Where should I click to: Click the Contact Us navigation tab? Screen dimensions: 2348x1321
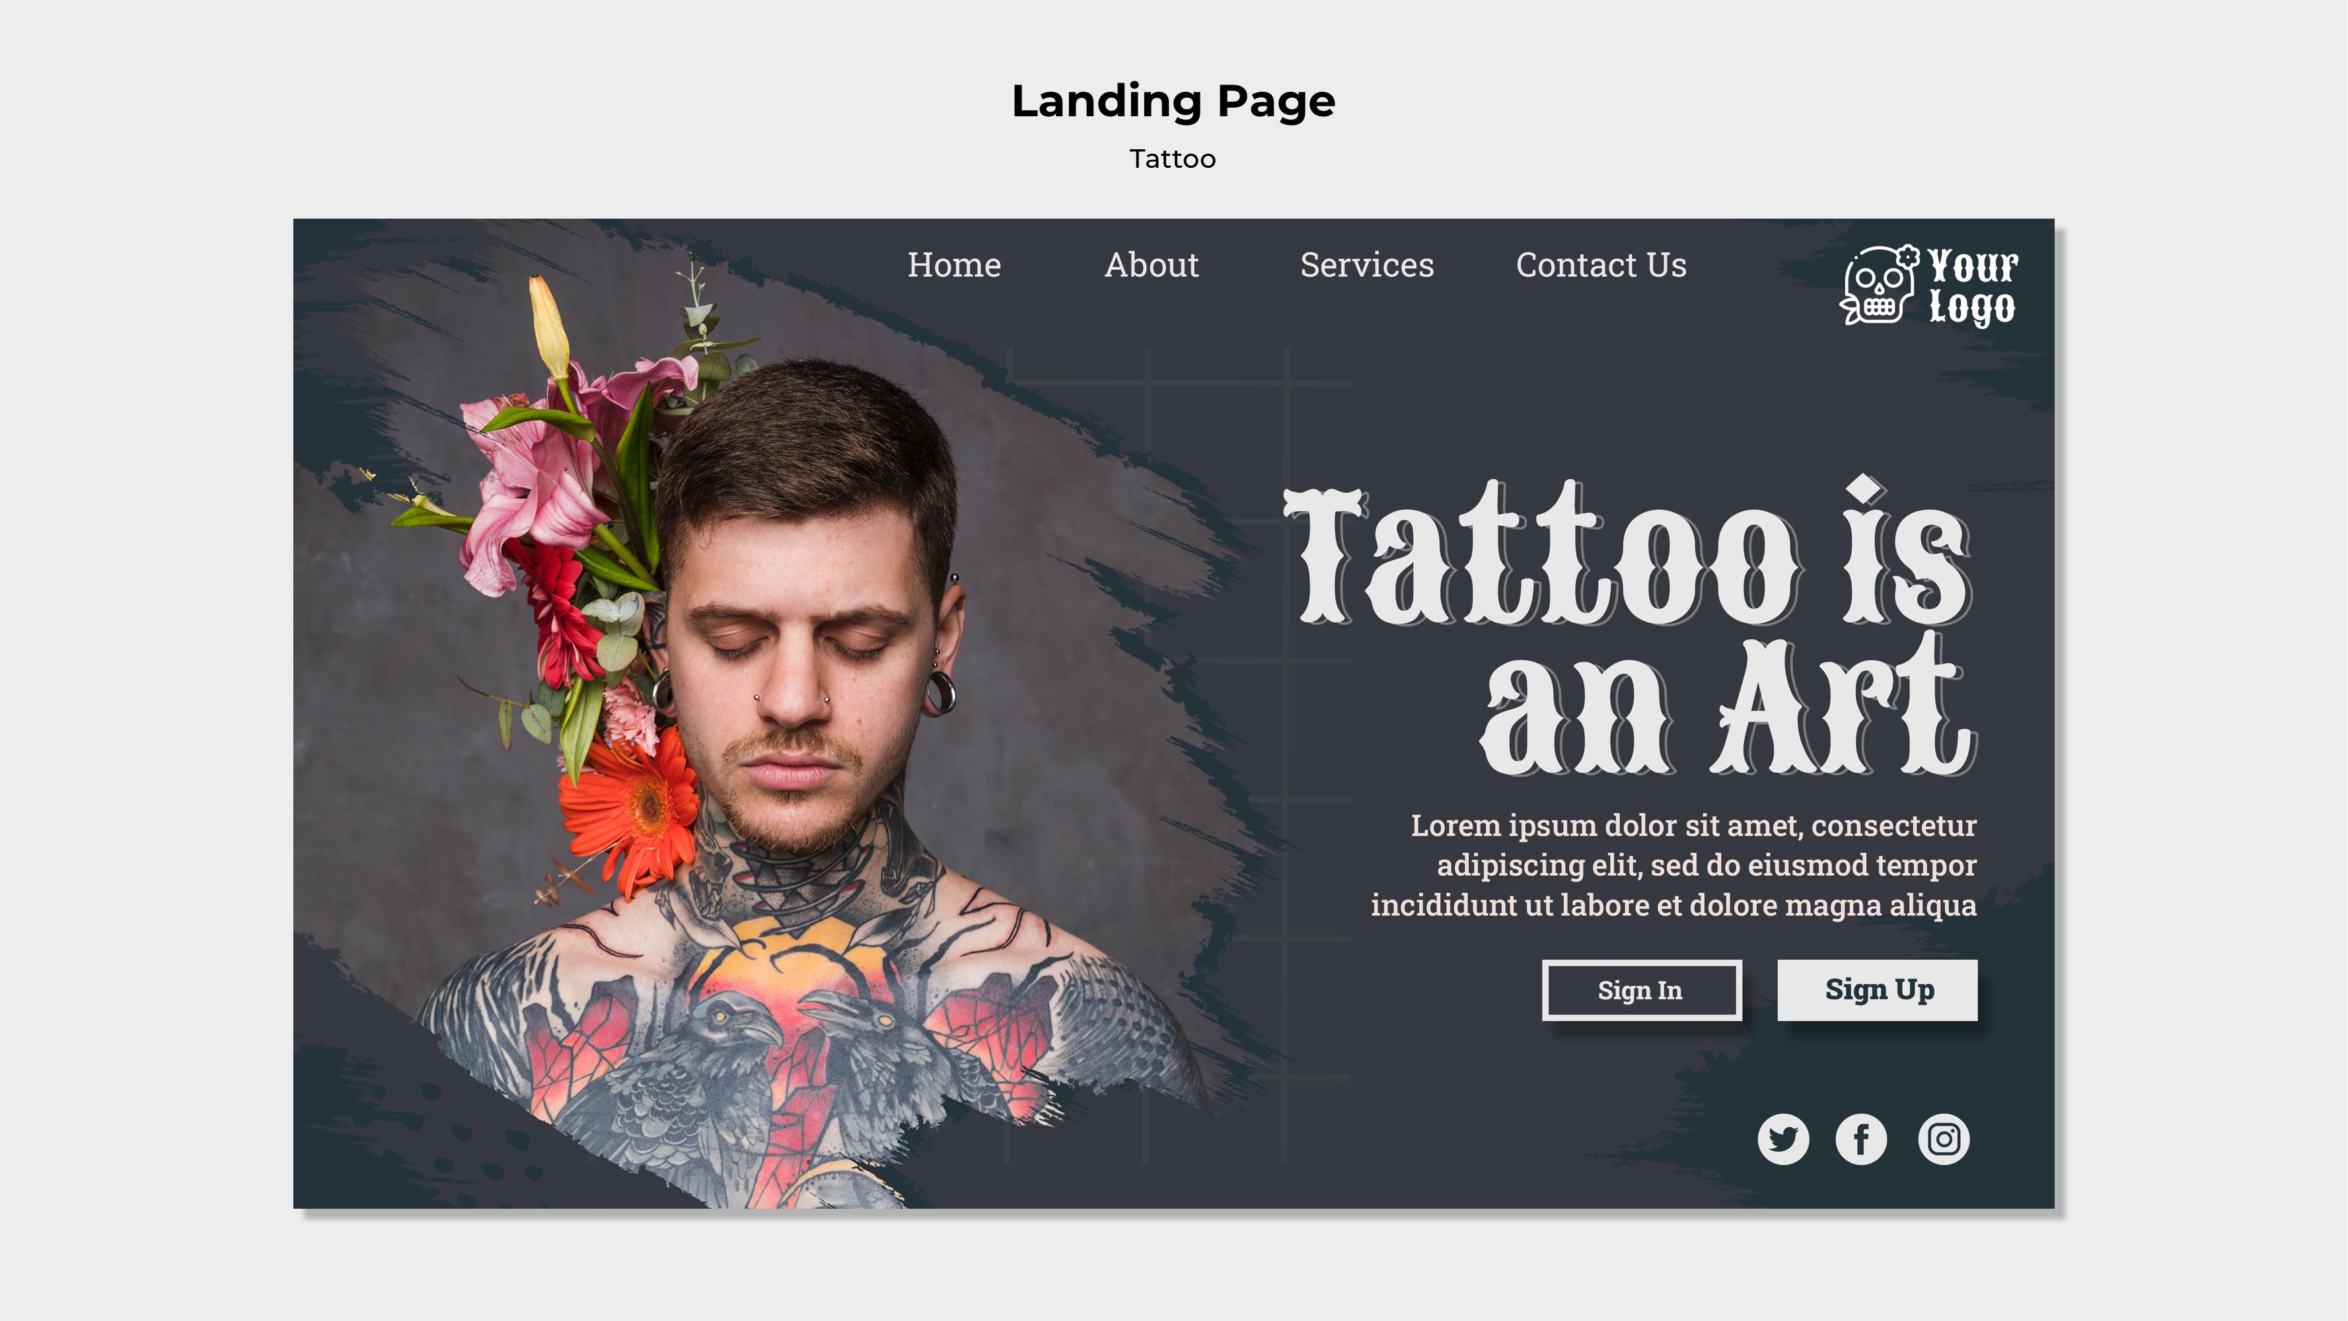point(1599,264)
